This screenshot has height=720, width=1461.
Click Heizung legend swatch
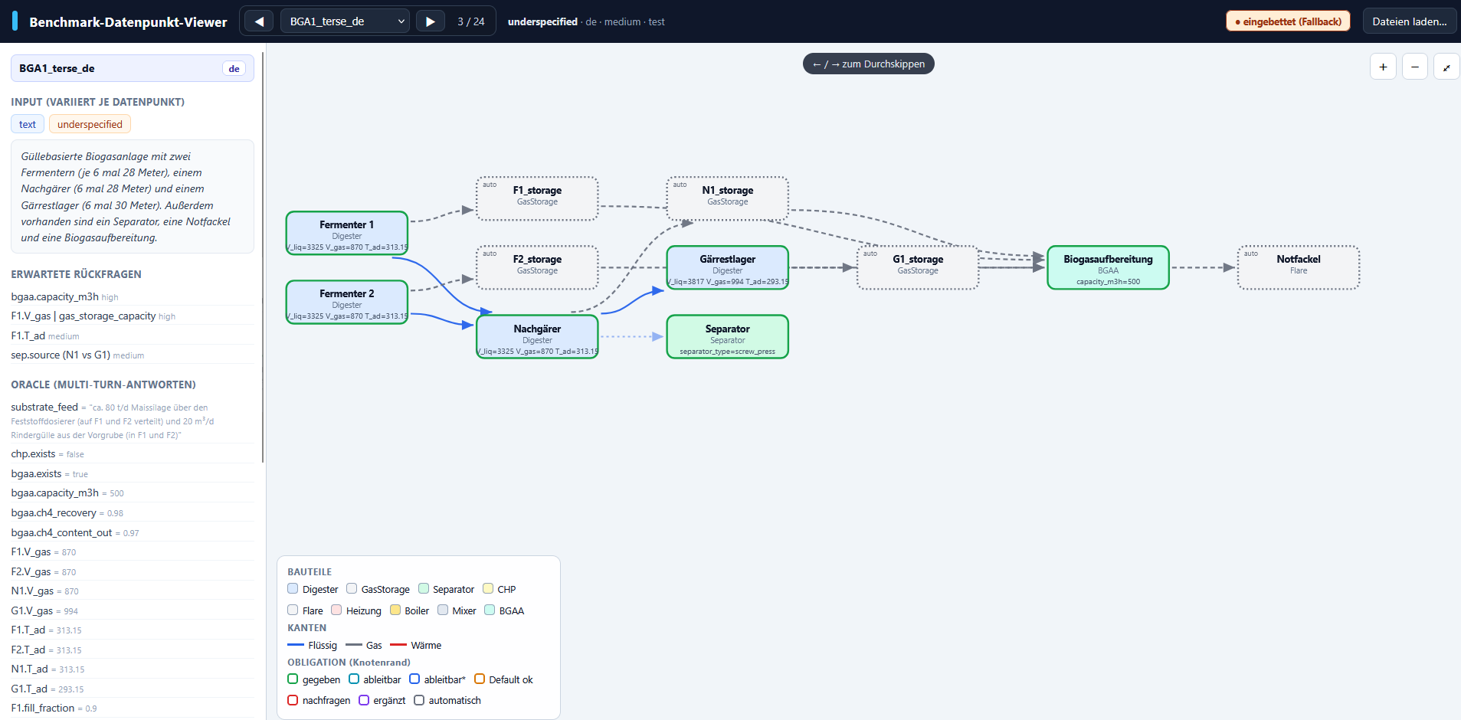(x=336, y=610)
